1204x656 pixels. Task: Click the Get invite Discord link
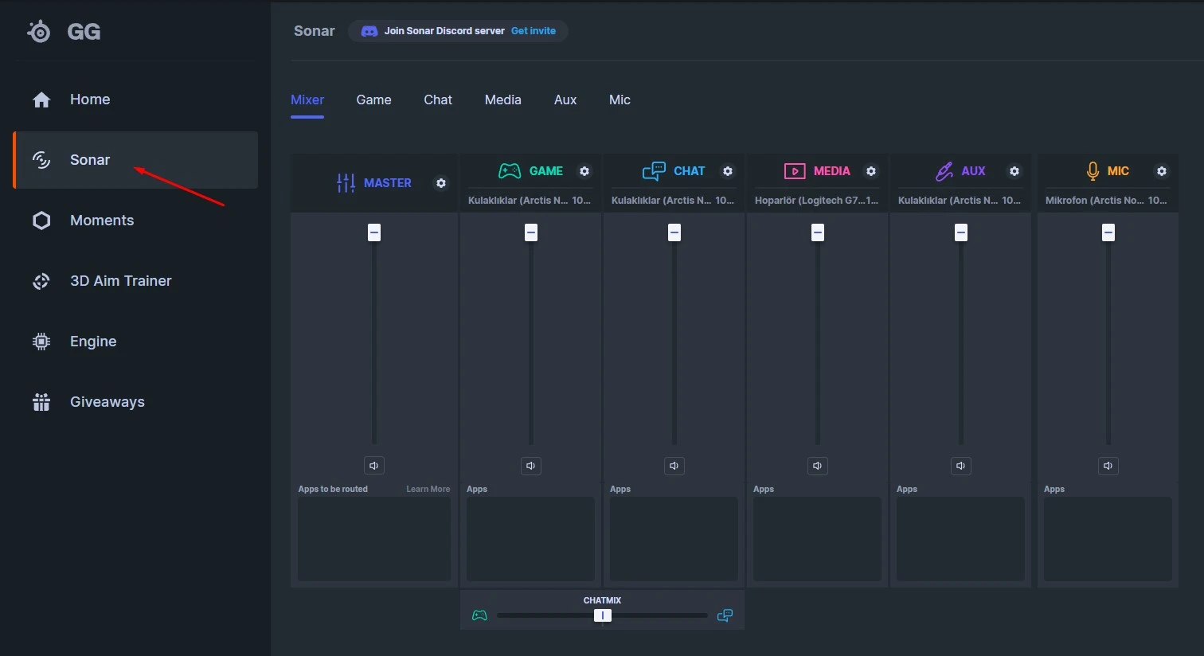(534, 31)
